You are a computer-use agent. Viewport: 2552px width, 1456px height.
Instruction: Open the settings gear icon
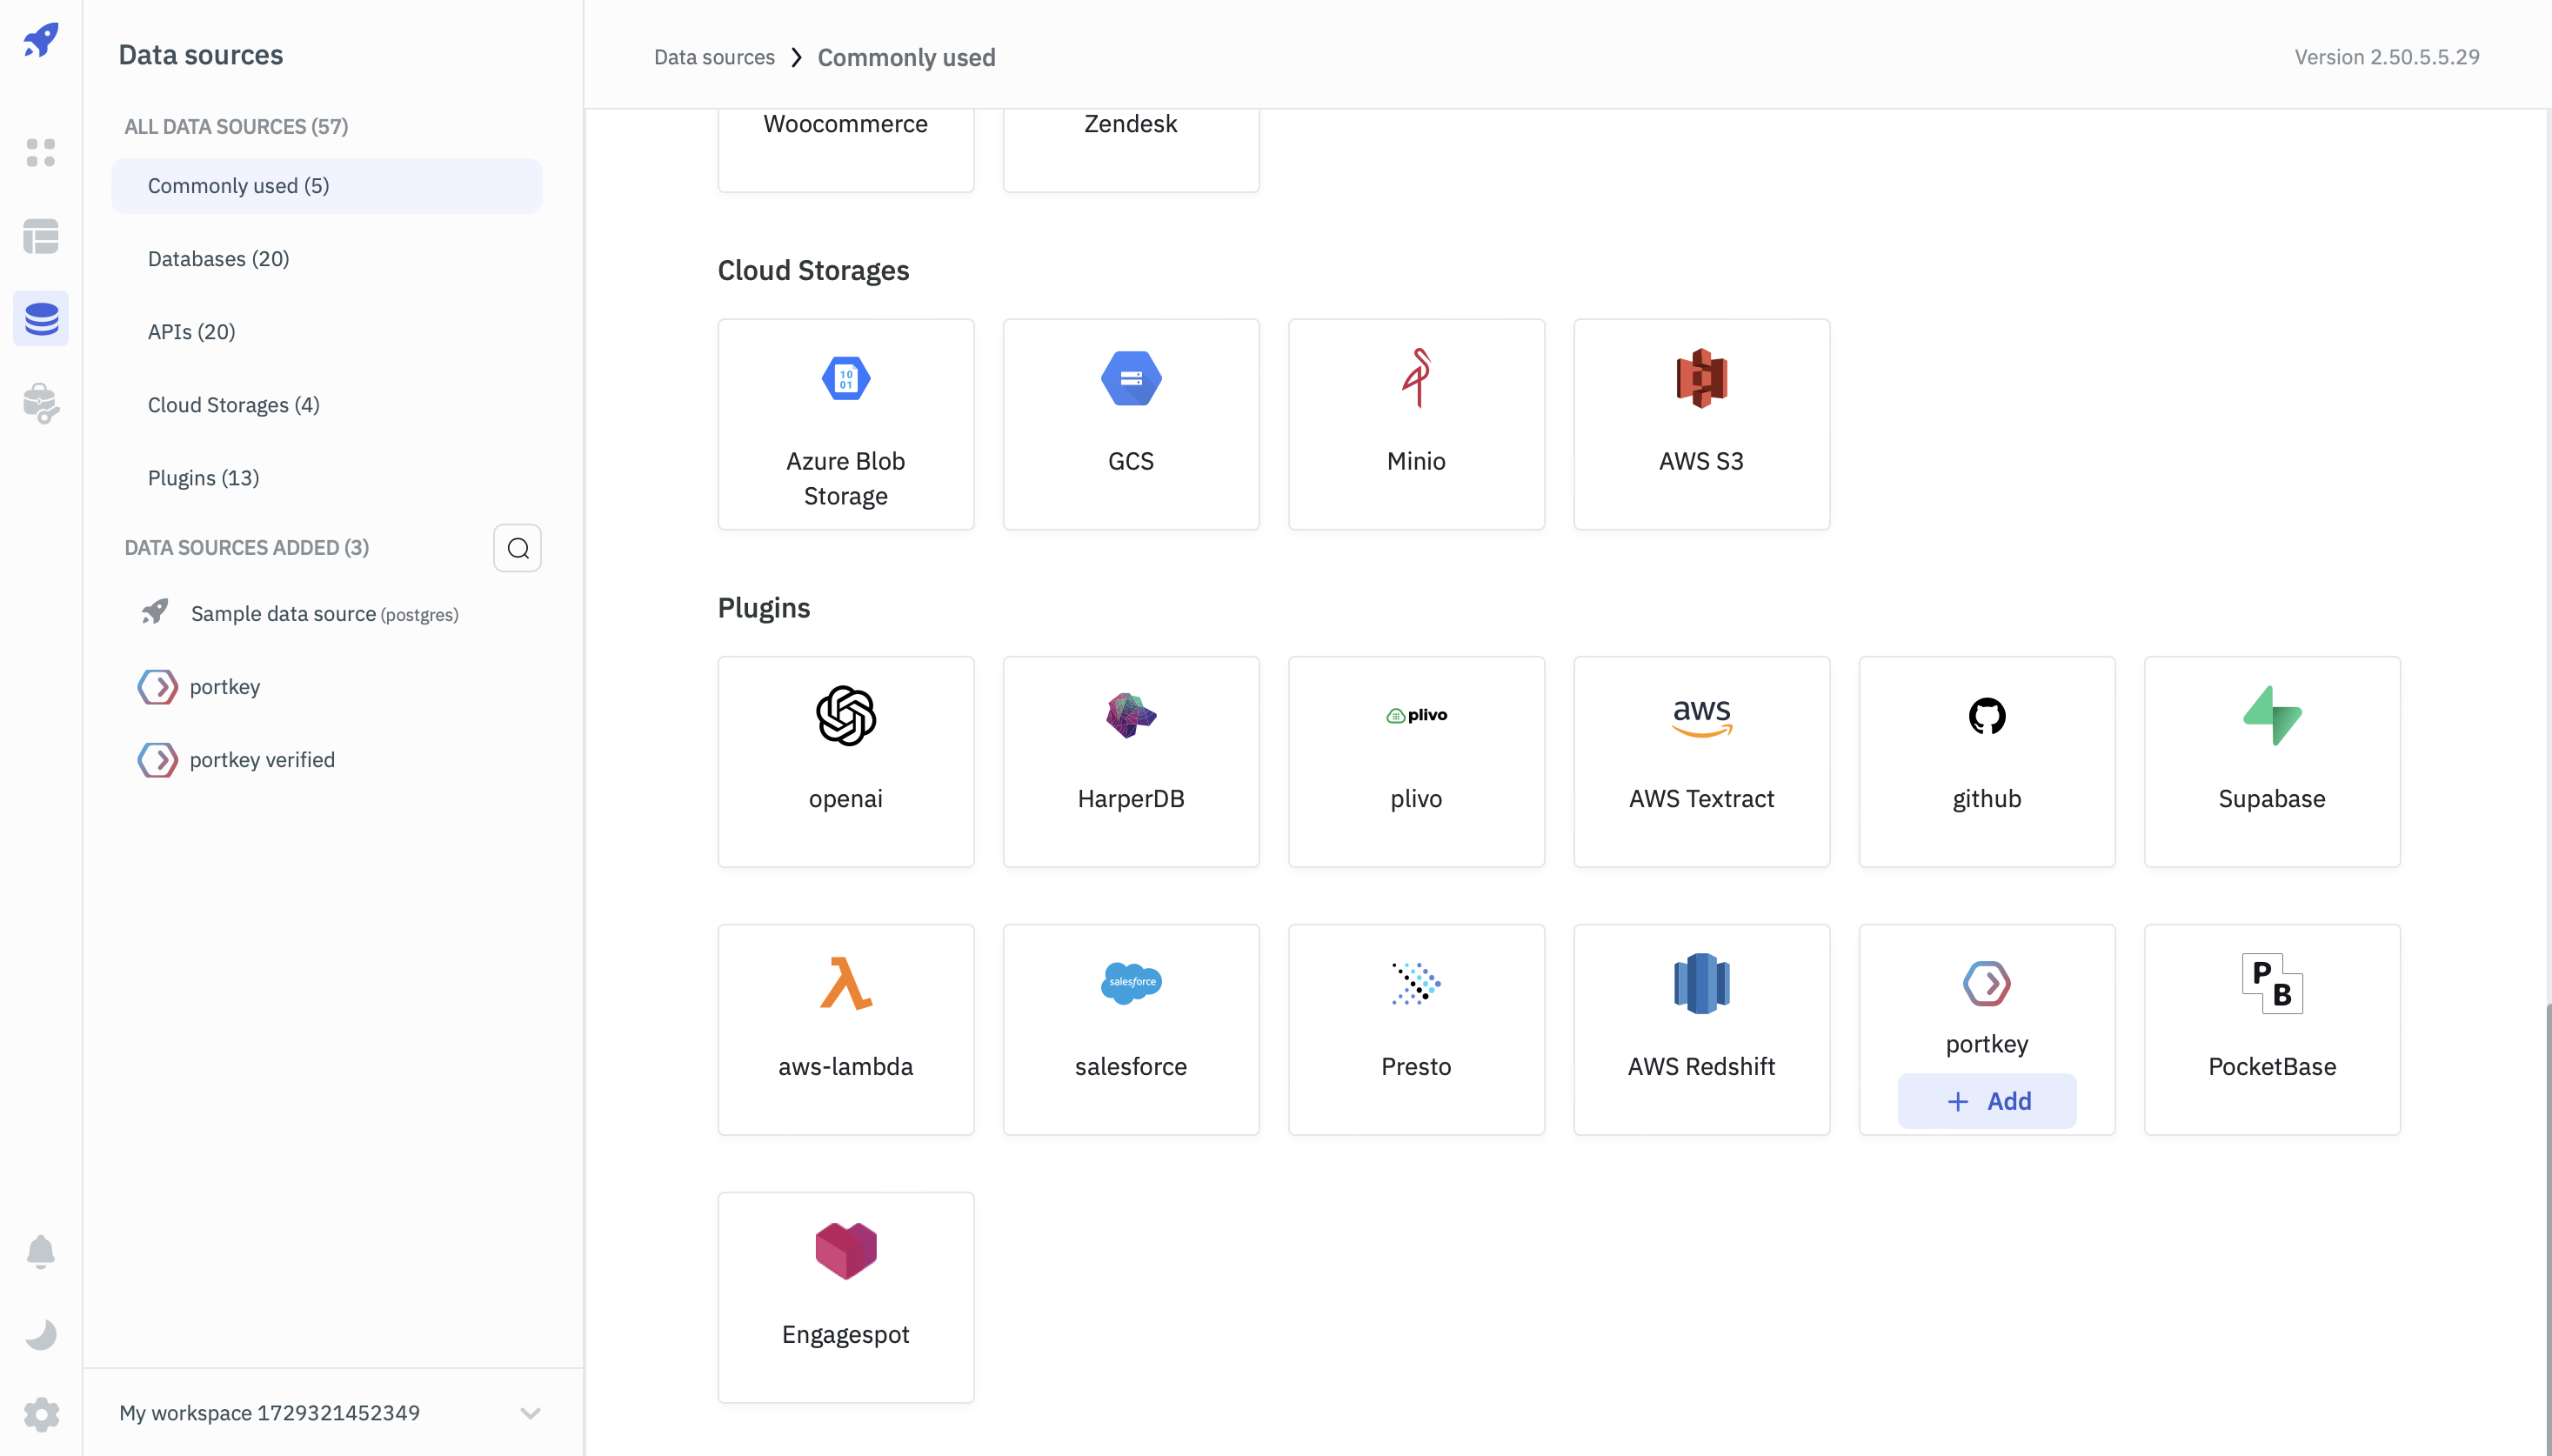pos(41,1414)
